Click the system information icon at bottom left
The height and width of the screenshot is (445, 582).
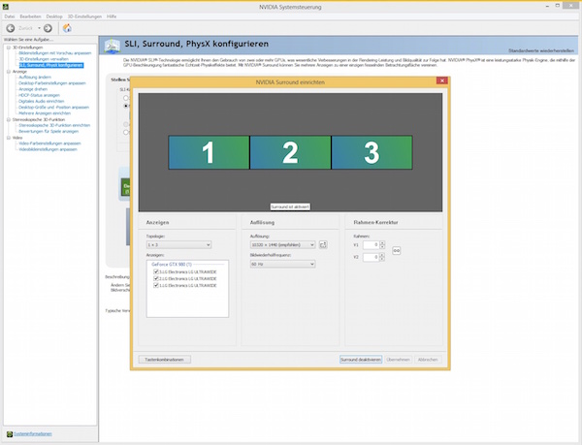[x=10, y=434]
